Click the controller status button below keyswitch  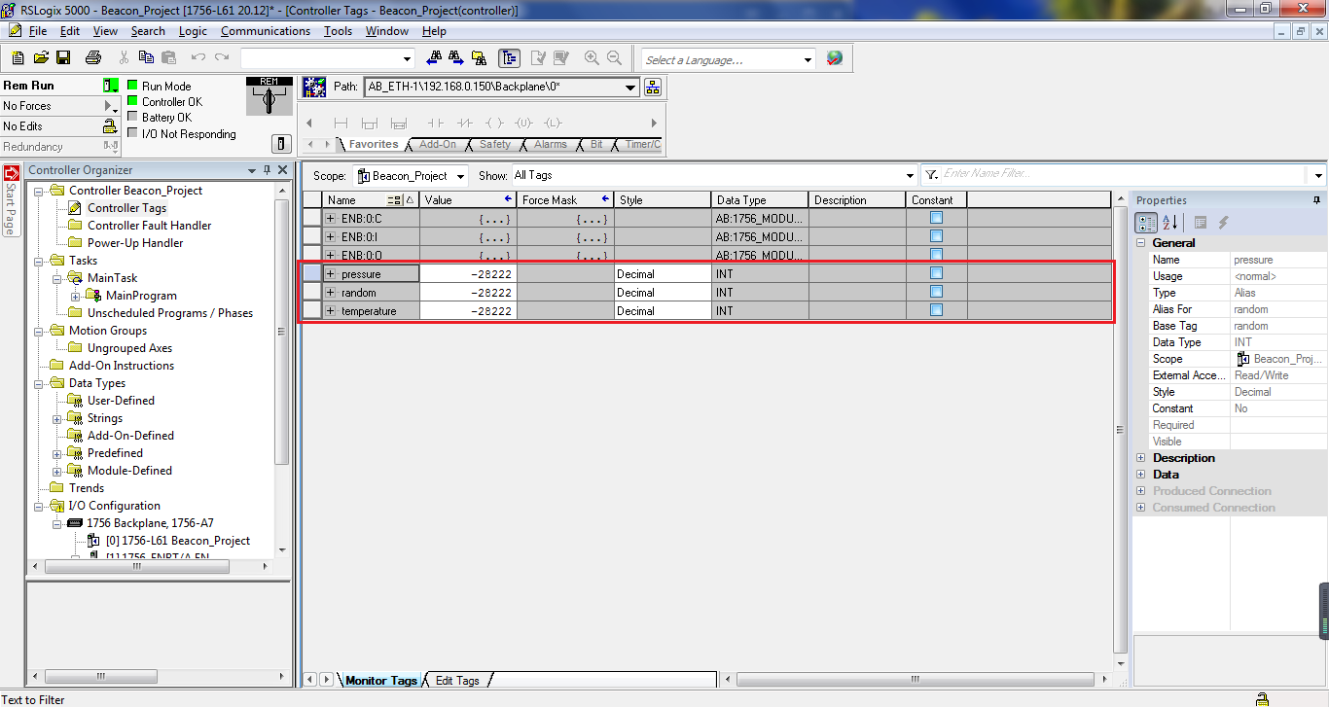[280, 144]
